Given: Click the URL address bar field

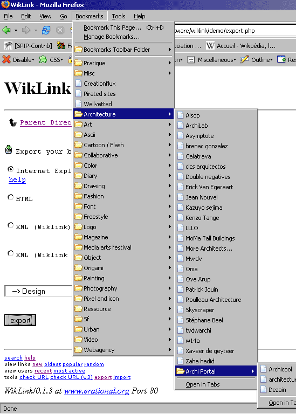Looking at the screenshot, I should pos(235,31).
